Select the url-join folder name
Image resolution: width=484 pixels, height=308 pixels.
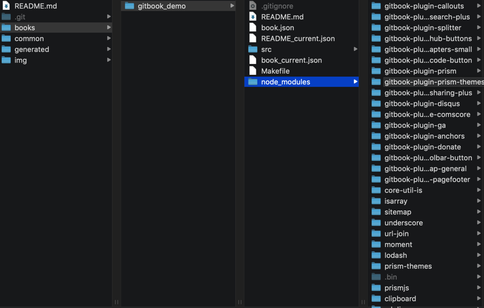pos(396,233)
